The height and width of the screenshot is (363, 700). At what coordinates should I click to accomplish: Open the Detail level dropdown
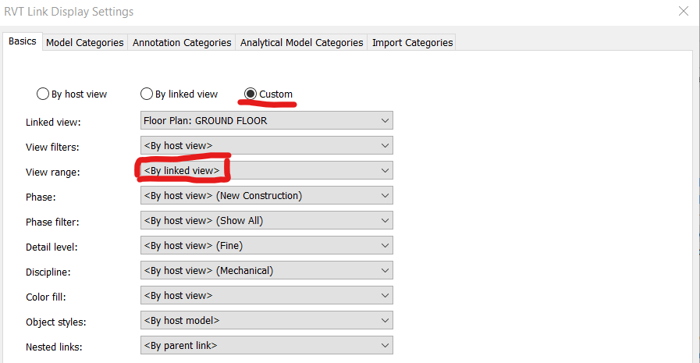[267, 246]
